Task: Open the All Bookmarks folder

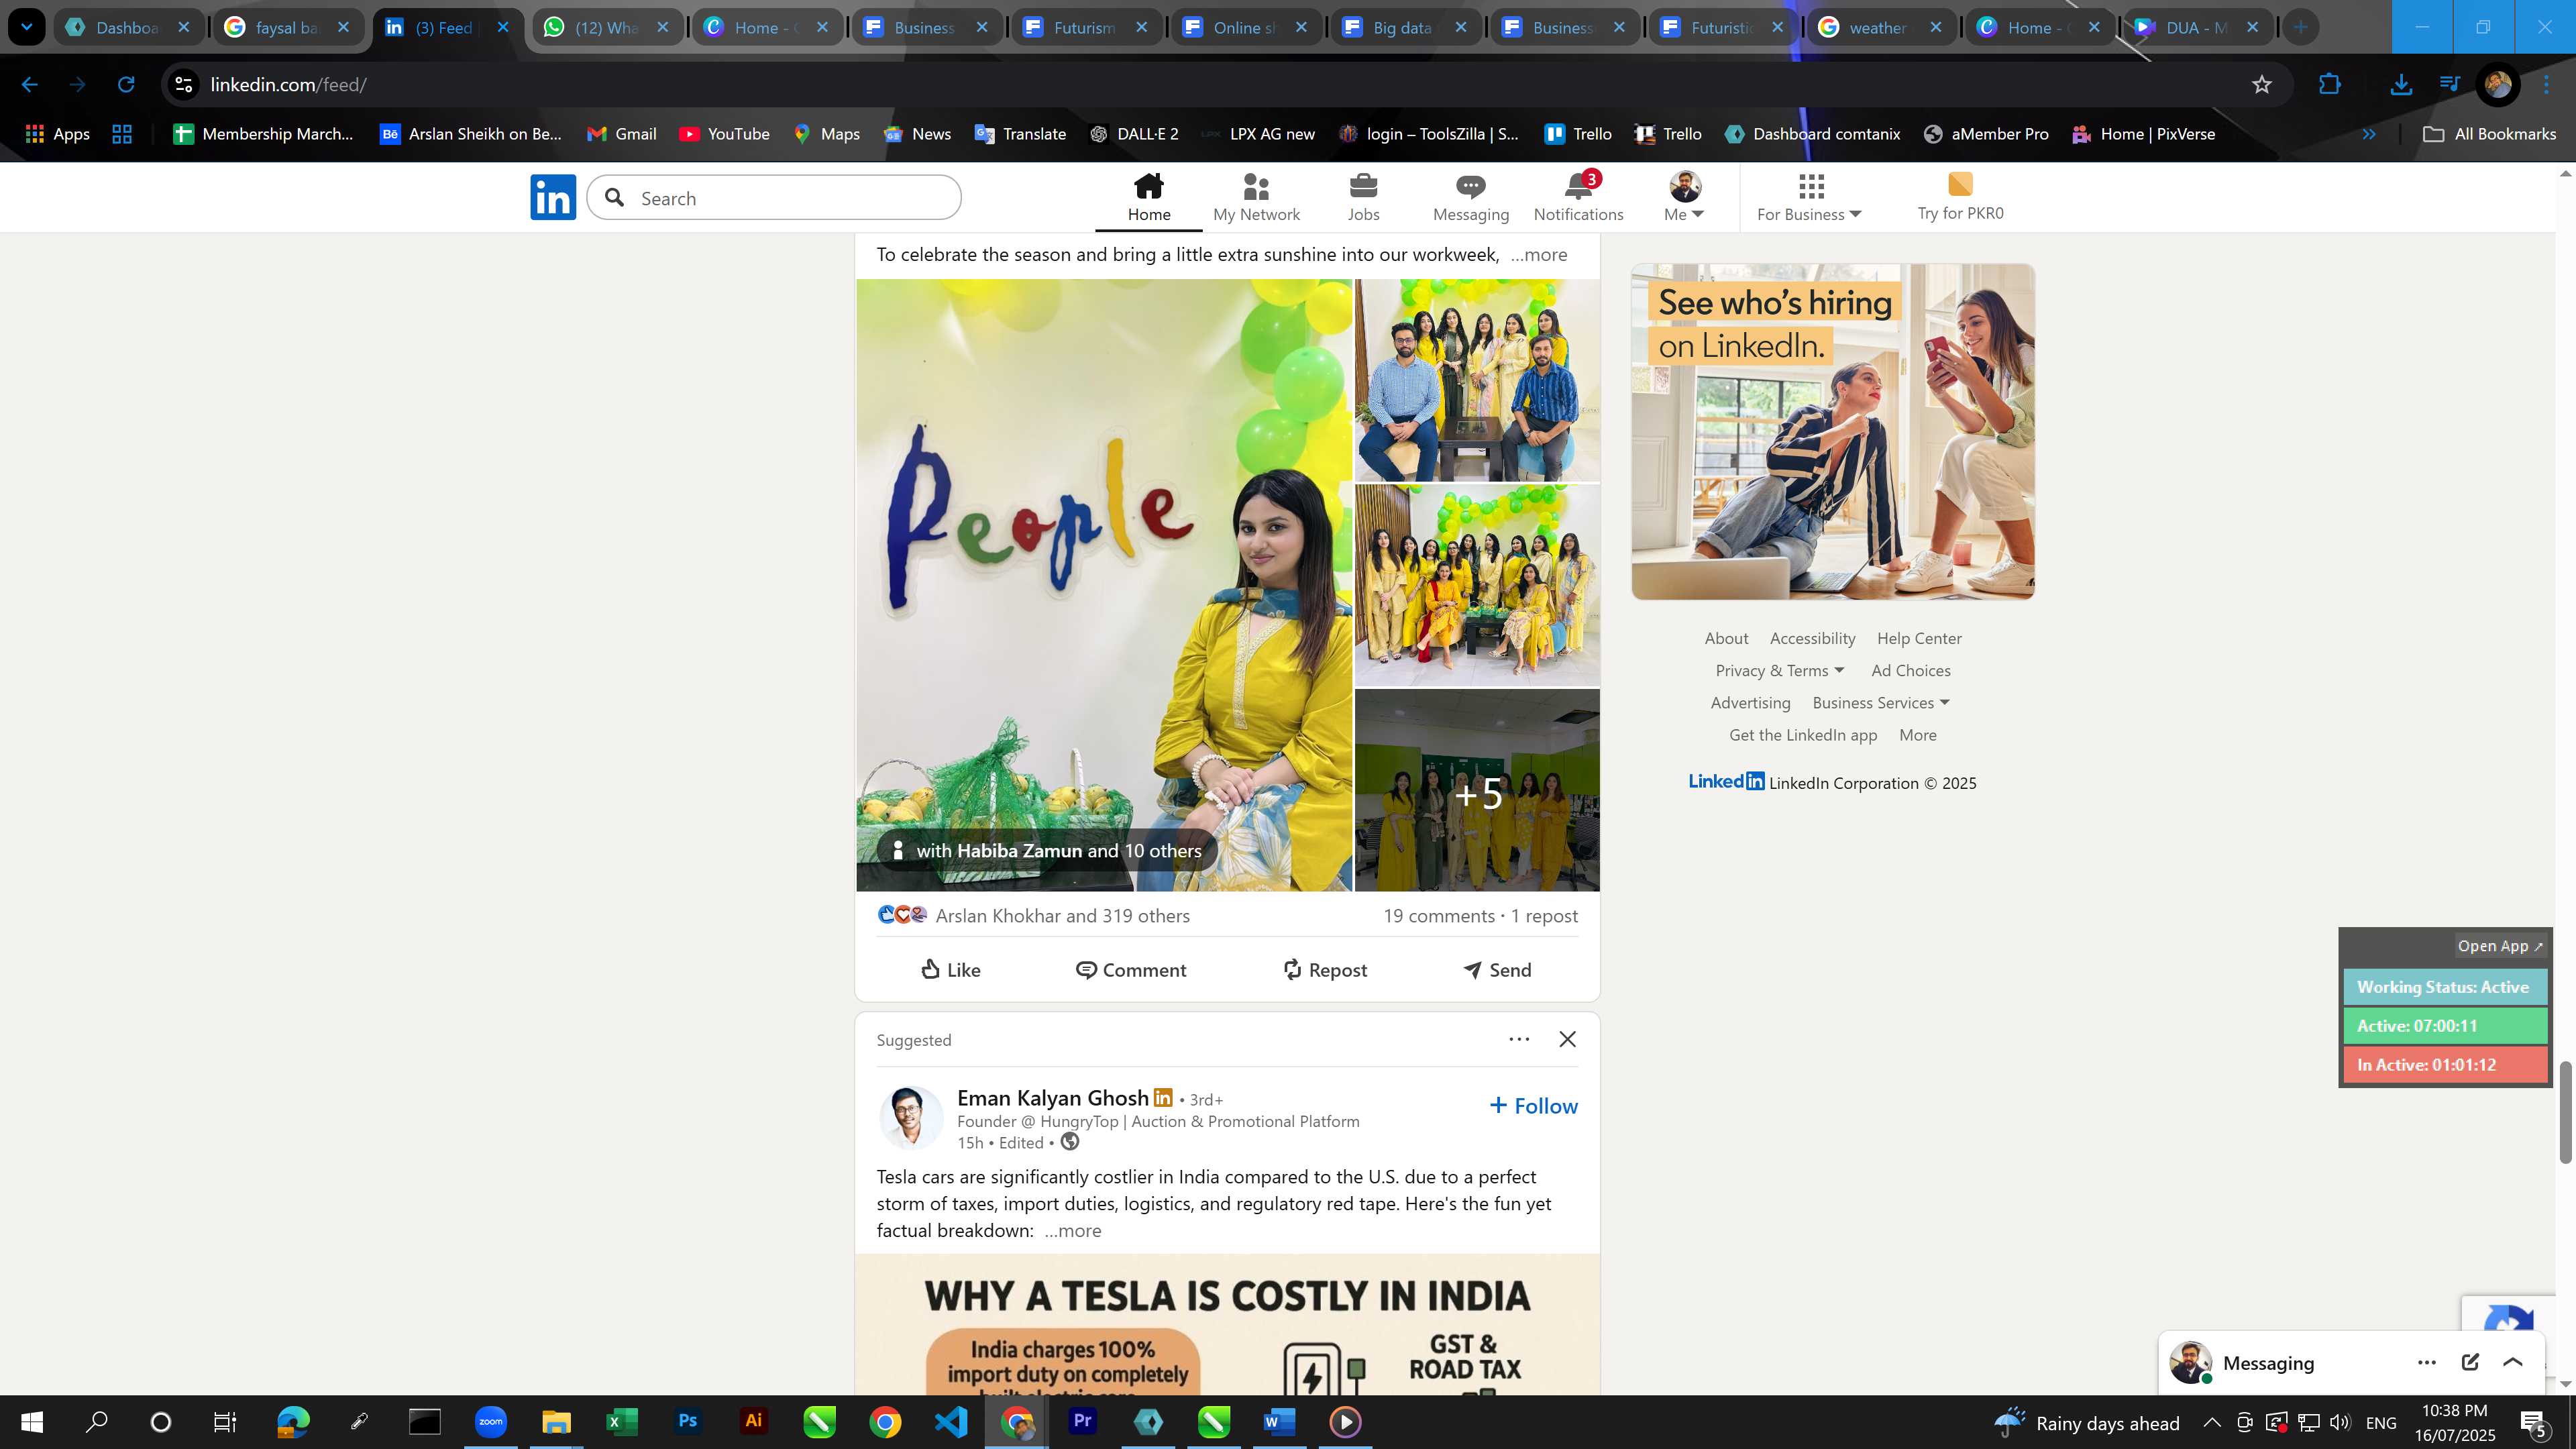Action: pyautogui.click(x=2489, y=134)
